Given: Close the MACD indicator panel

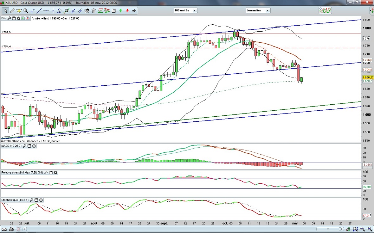Looking at the screenshot, I should pos(34,146).
